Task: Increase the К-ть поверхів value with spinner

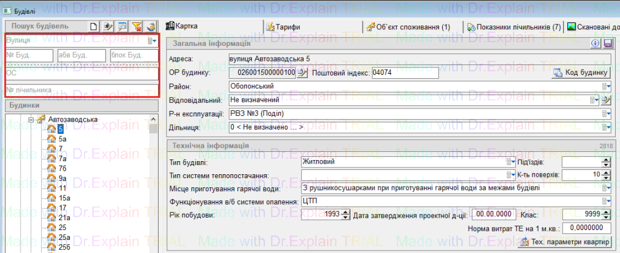Action: coord(606,172)
